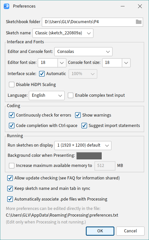Click the OK button
This screenshot has width=149, height=240.
click(x=100, y=231)
